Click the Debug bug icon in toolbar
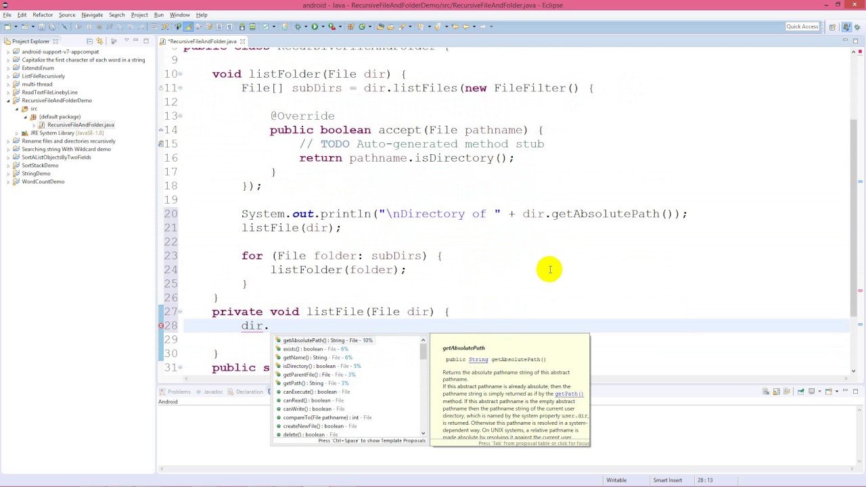This screenshot has height=487, width=866. click(x=298, y=26)
